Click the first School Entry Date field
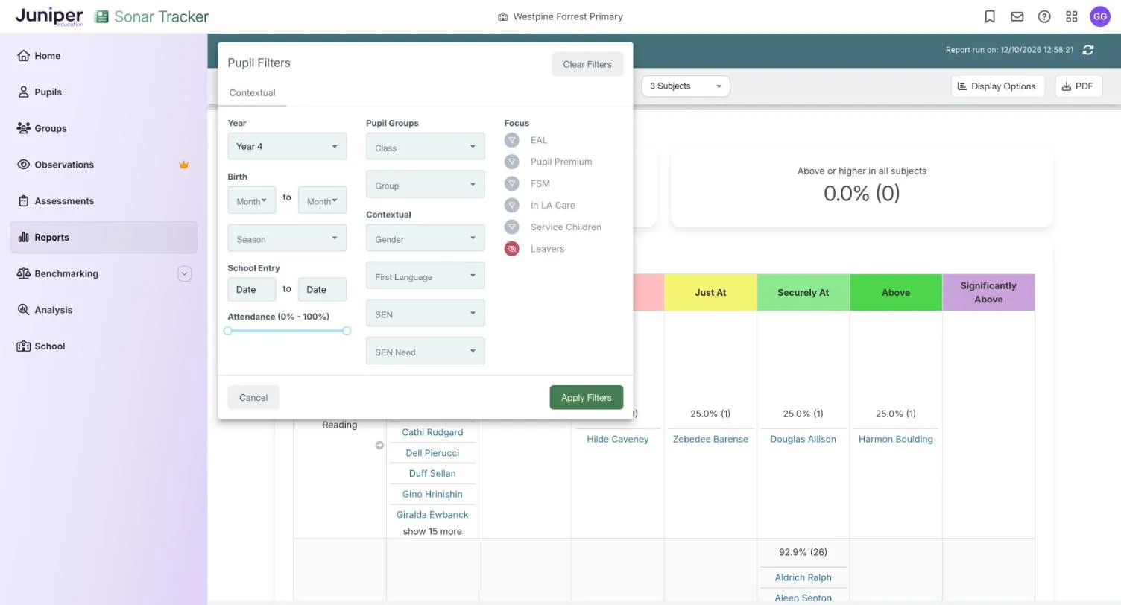 [252, 290]
